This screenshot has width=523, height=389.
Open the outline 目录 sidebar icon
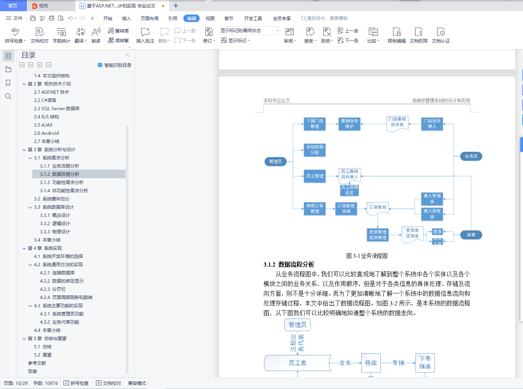(x=8, y=56)
